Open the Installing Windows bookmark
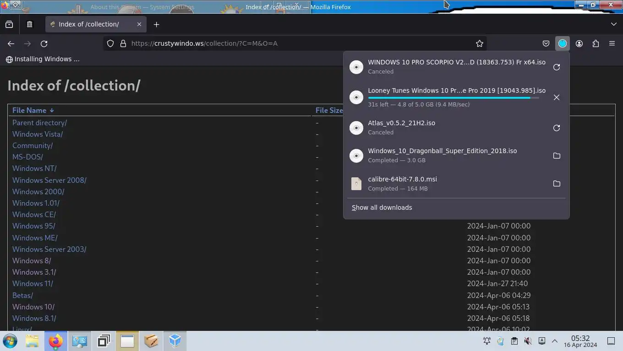Image resolution: width=623 pixels, height=351 pixels. coord(43,59)
